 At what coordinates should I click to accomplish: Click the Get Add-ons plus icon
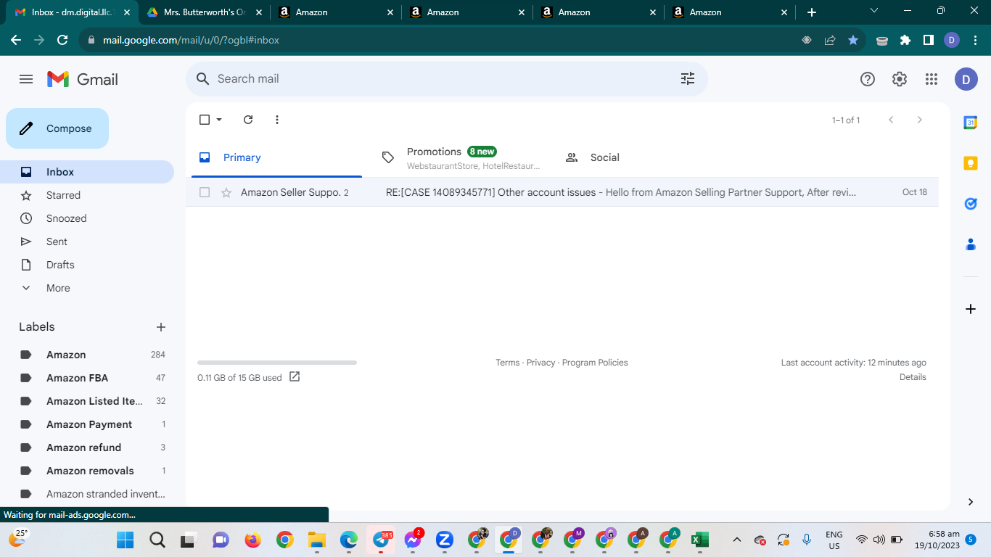[x=971, y=309]
